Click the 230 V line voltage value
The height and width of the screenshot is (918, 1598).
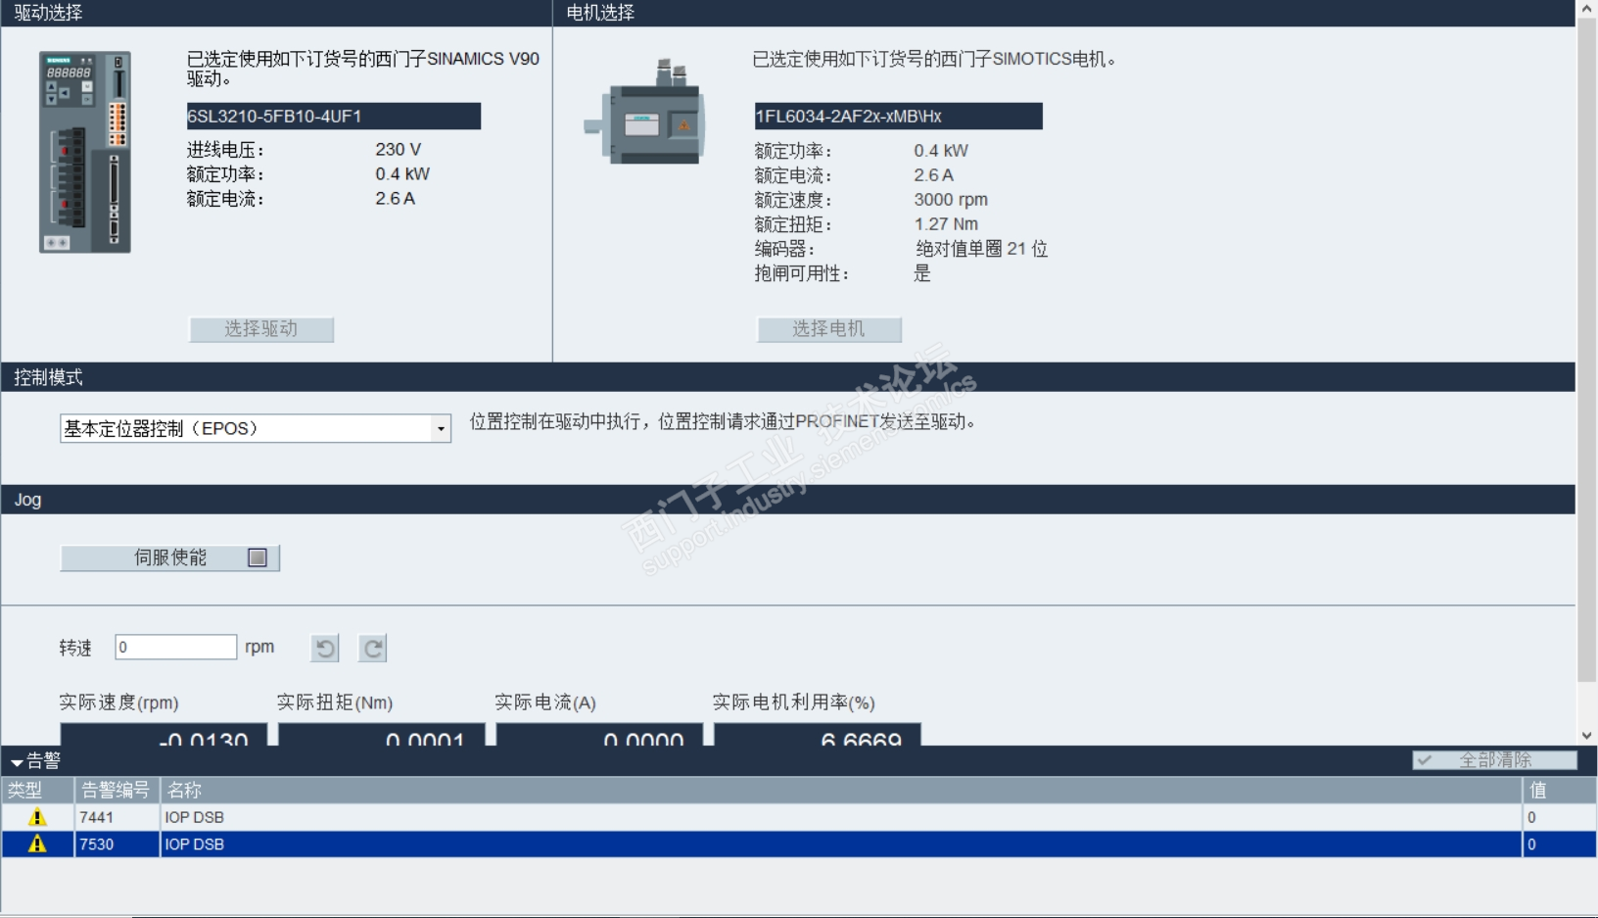[399, 149]
